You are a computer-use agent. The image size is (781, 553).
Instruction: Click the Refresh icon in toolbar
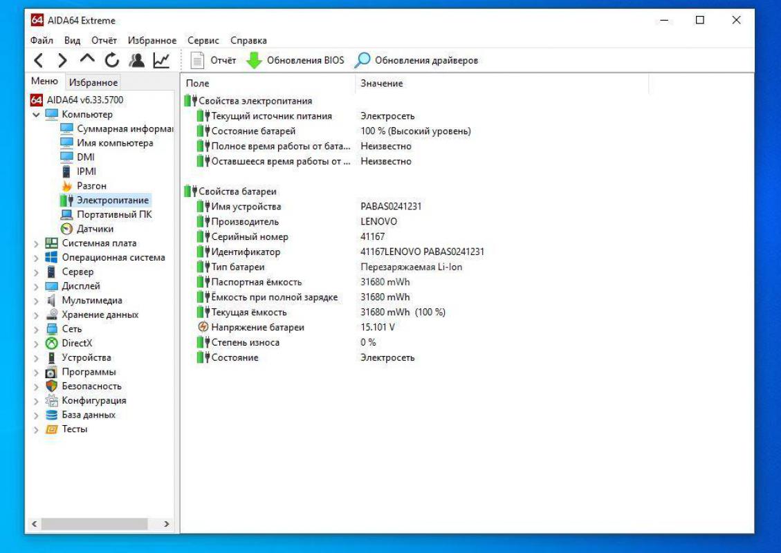[x=112, y=61]
